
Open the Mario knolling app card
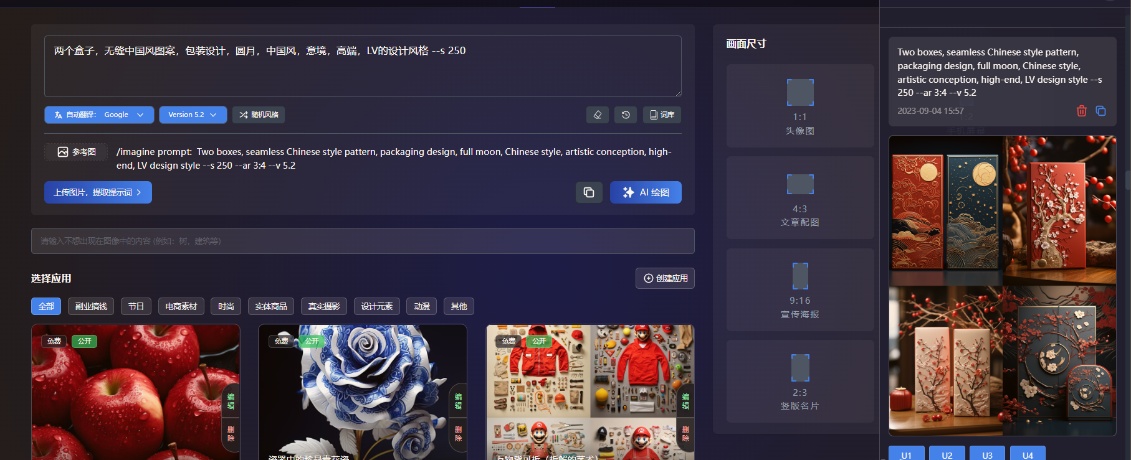tap(590, 392)
